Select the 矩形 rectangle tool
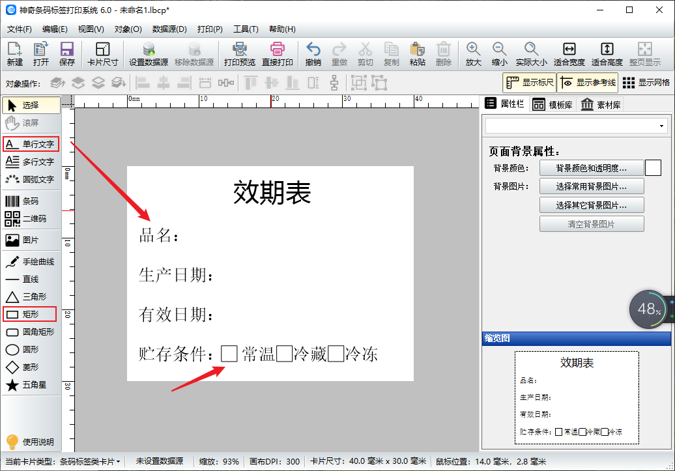675x471 pixels. (x=30, y=314)
